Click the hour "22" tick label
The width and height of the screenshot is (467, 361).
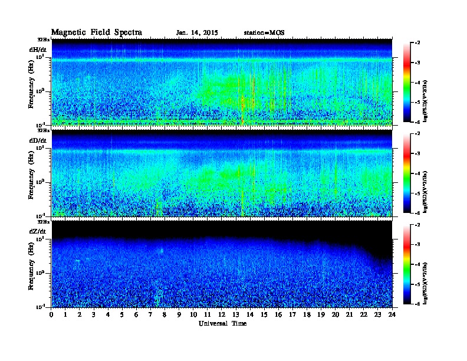tap(364, 314)
